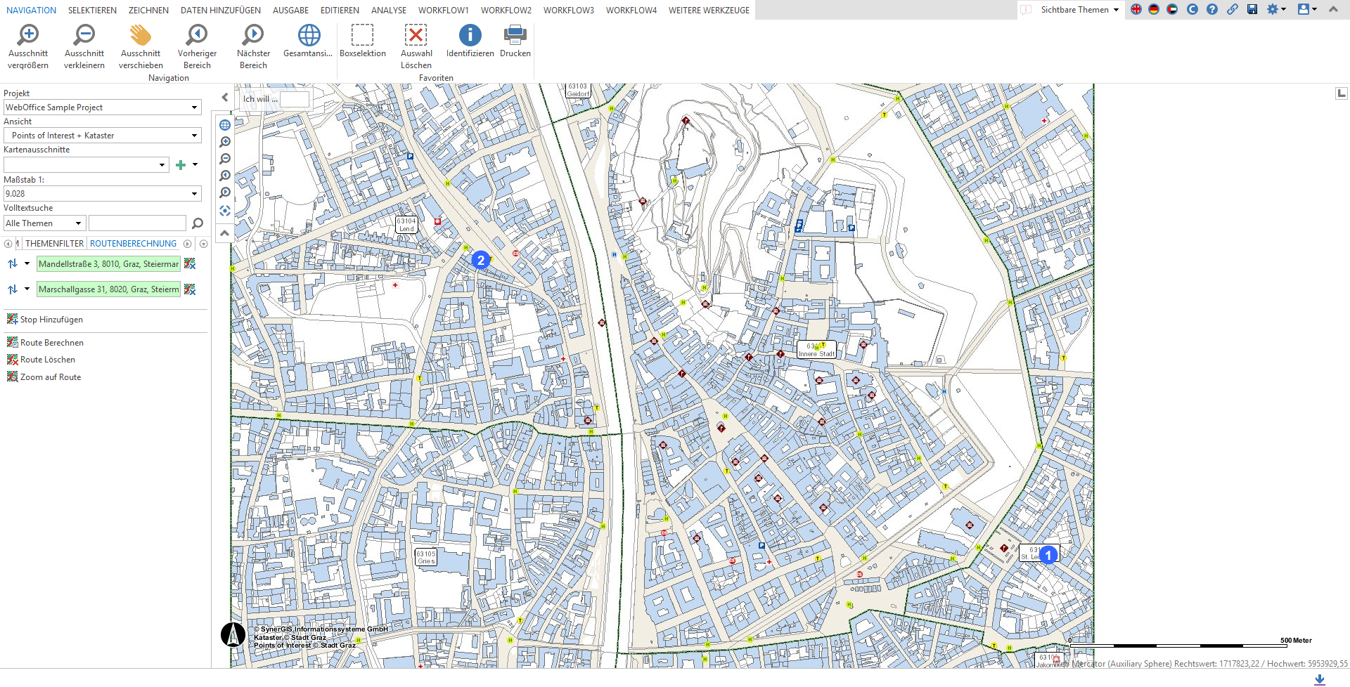
Task: Click the globe icon in the map toolbar
Action: click(x=224, y=124)
